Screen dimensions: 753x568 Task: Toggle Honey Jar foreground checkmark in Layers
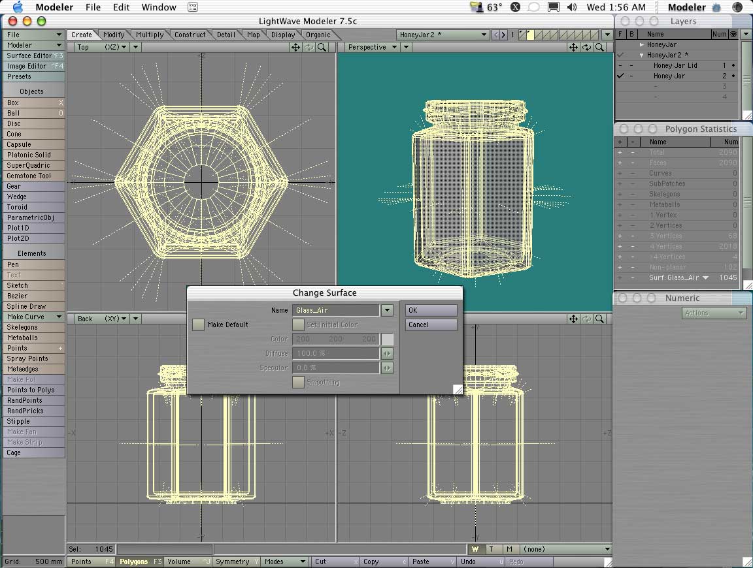point(620,76)
